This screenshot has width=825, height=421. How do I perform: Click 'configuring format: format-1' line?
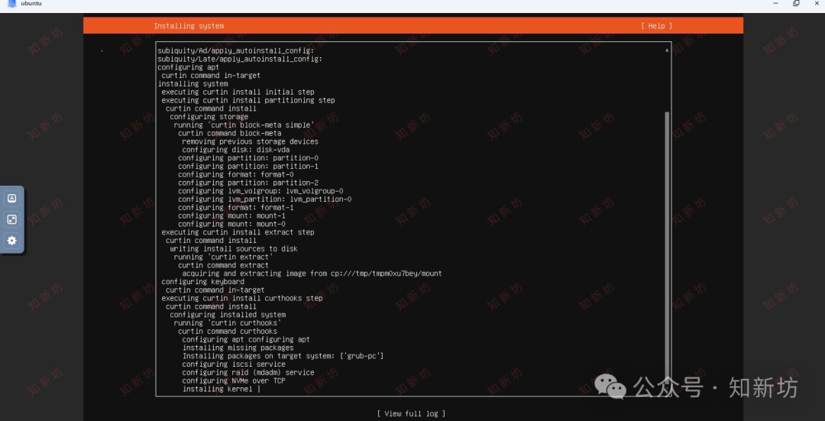(236, 207)
